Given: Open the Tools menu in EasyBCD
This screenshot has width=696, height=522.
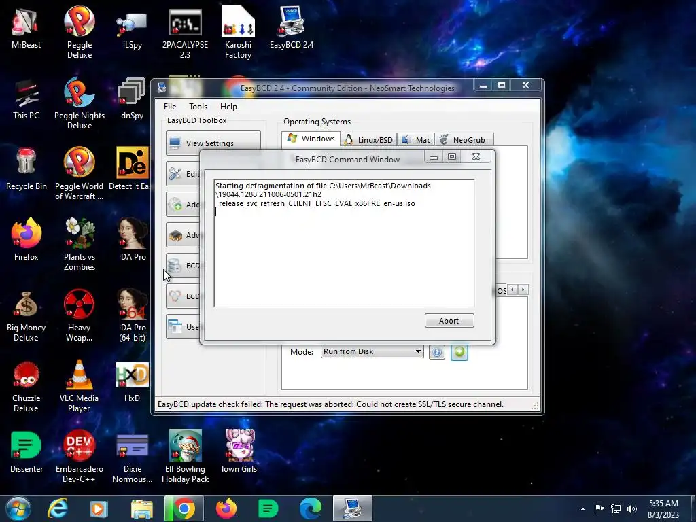Looking at the screenshot, I should (198, 107).
